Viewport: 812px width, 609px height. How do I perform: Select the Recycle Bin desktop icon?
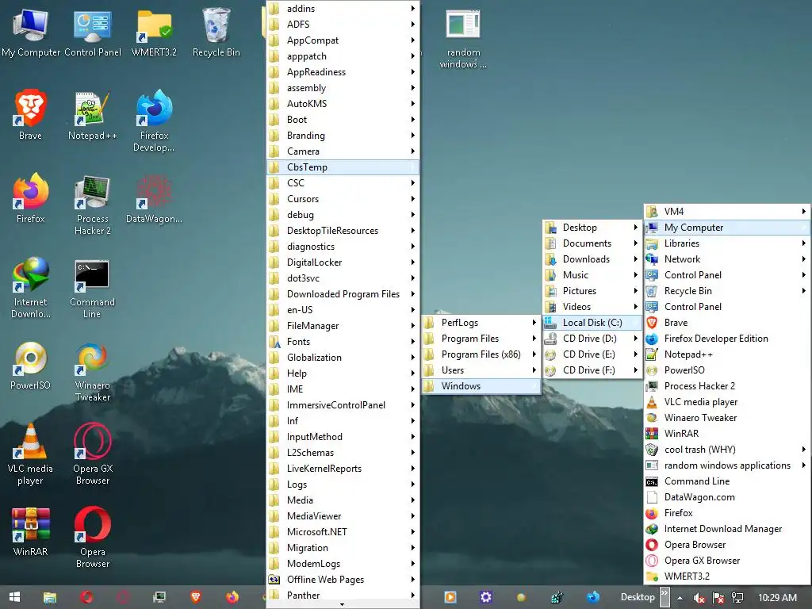pyautogui.click(x=216, y=33)
